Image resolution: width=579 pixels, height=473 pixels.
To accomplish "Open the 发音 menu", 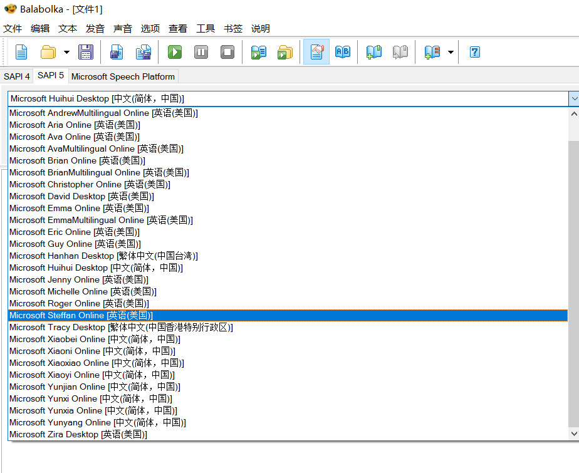I will (95, 28).
